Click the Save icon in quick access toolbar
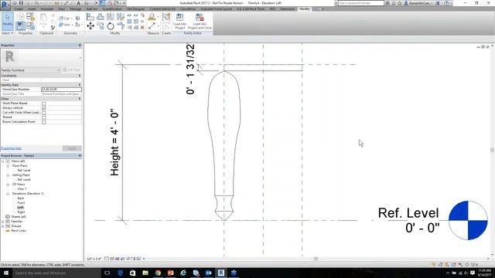The width and height of the screenshot is (495, 278). pos(21,3)
